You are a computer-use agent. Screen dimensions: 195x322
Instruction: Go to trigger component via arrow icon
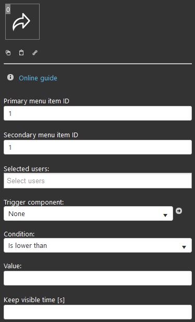[179, 211]
